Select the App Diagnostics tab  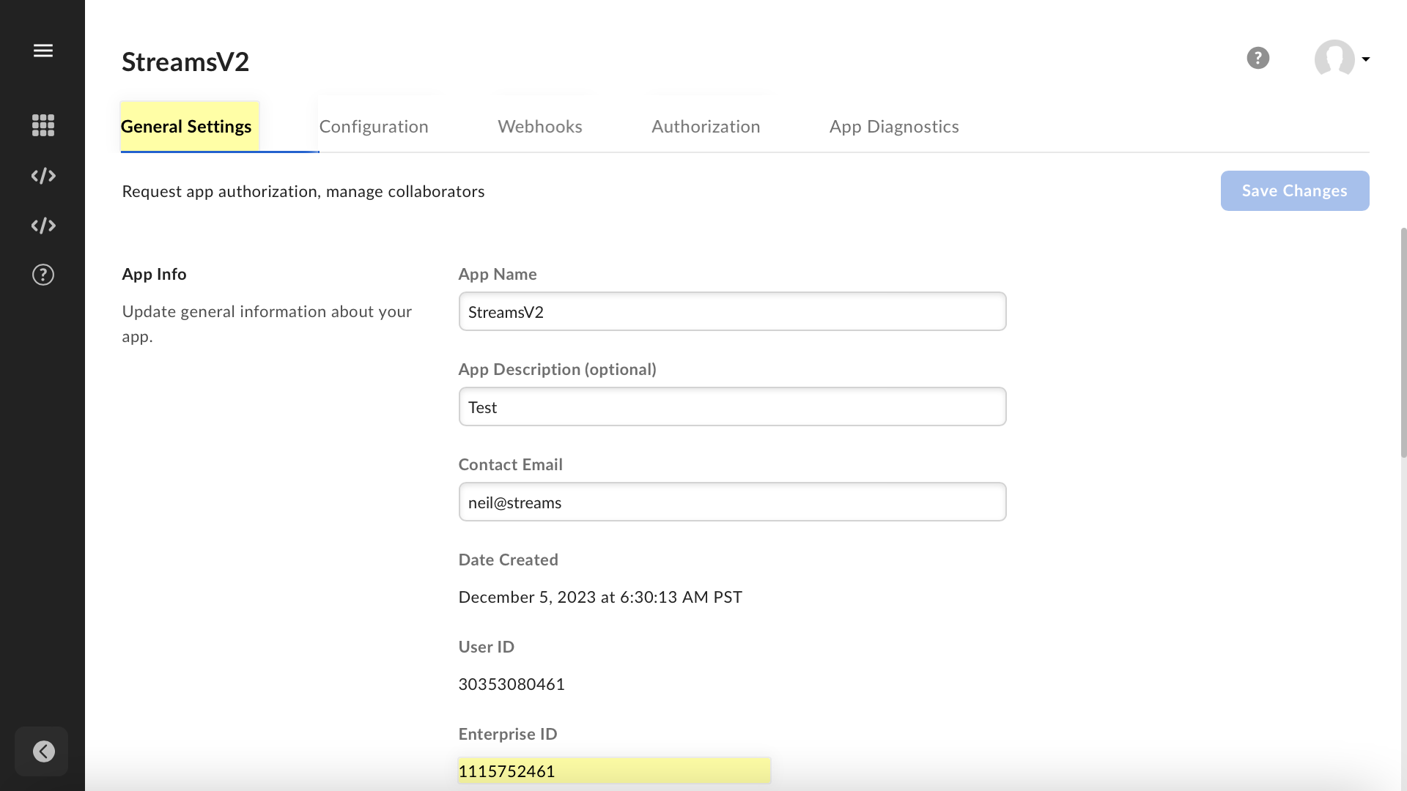pos(894,127)
